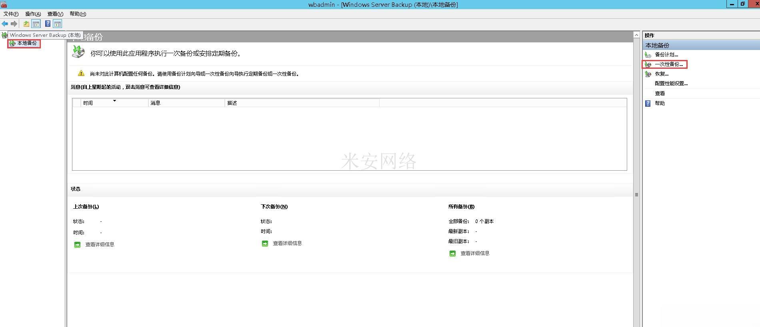Click the 恢复 icon in actions pane
This screenshot has height=327, width=760.
tap(648, 74)
